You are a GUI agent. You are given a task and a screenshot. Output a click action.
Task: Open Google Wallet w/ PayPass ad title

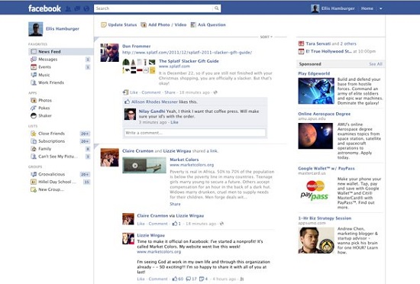[326, 169]
